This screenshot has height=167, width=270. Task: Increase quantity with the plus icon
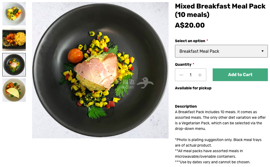pyautogui.click(x=200, y=75)
